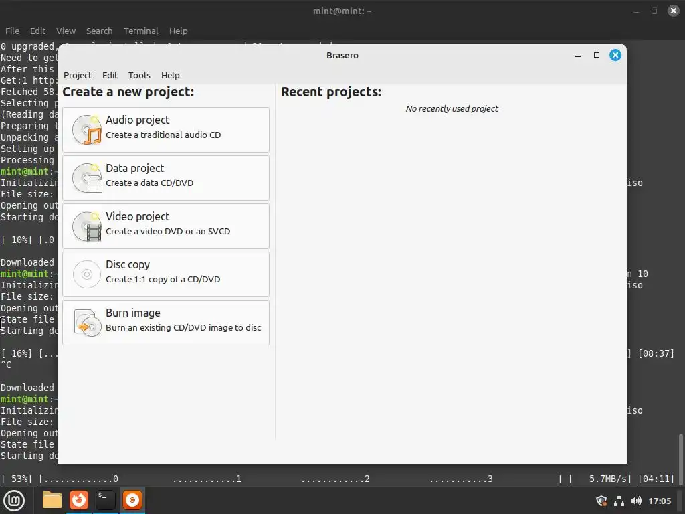Viewport: 685px width, 514px height.
Task: Choose Disc copy to duplicate a disc
Action: (166, 274)
